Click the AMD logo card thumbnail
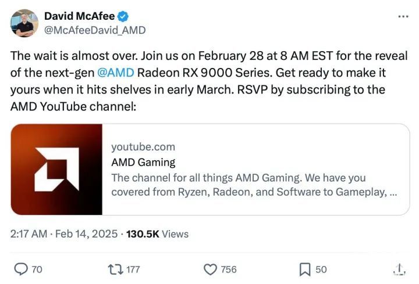The width and height of the screenshot is (419, 284). 56,170
